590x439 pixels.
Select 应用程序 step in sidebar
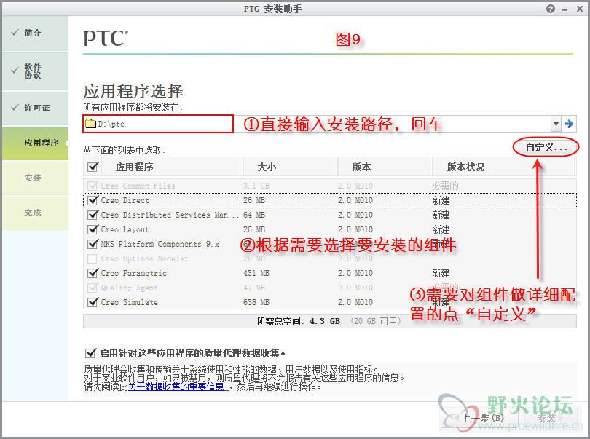click(x=35, y=143)
